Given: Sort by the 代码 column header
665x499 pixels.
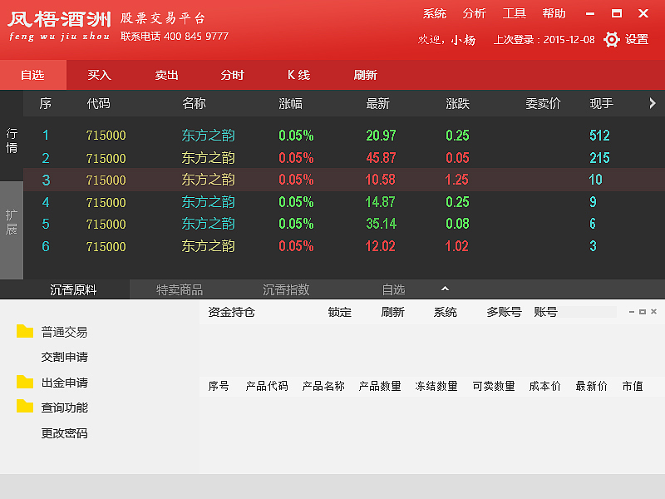Looking at the screenshot, I should coord(98,103).
